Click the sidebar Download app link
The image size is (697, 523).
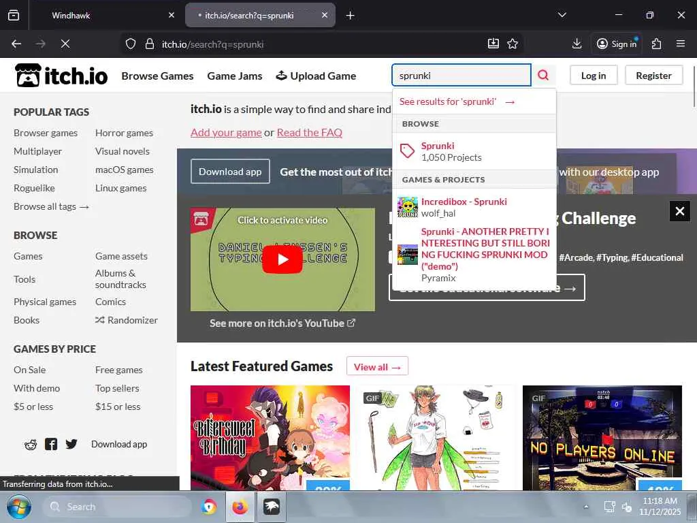119,444
